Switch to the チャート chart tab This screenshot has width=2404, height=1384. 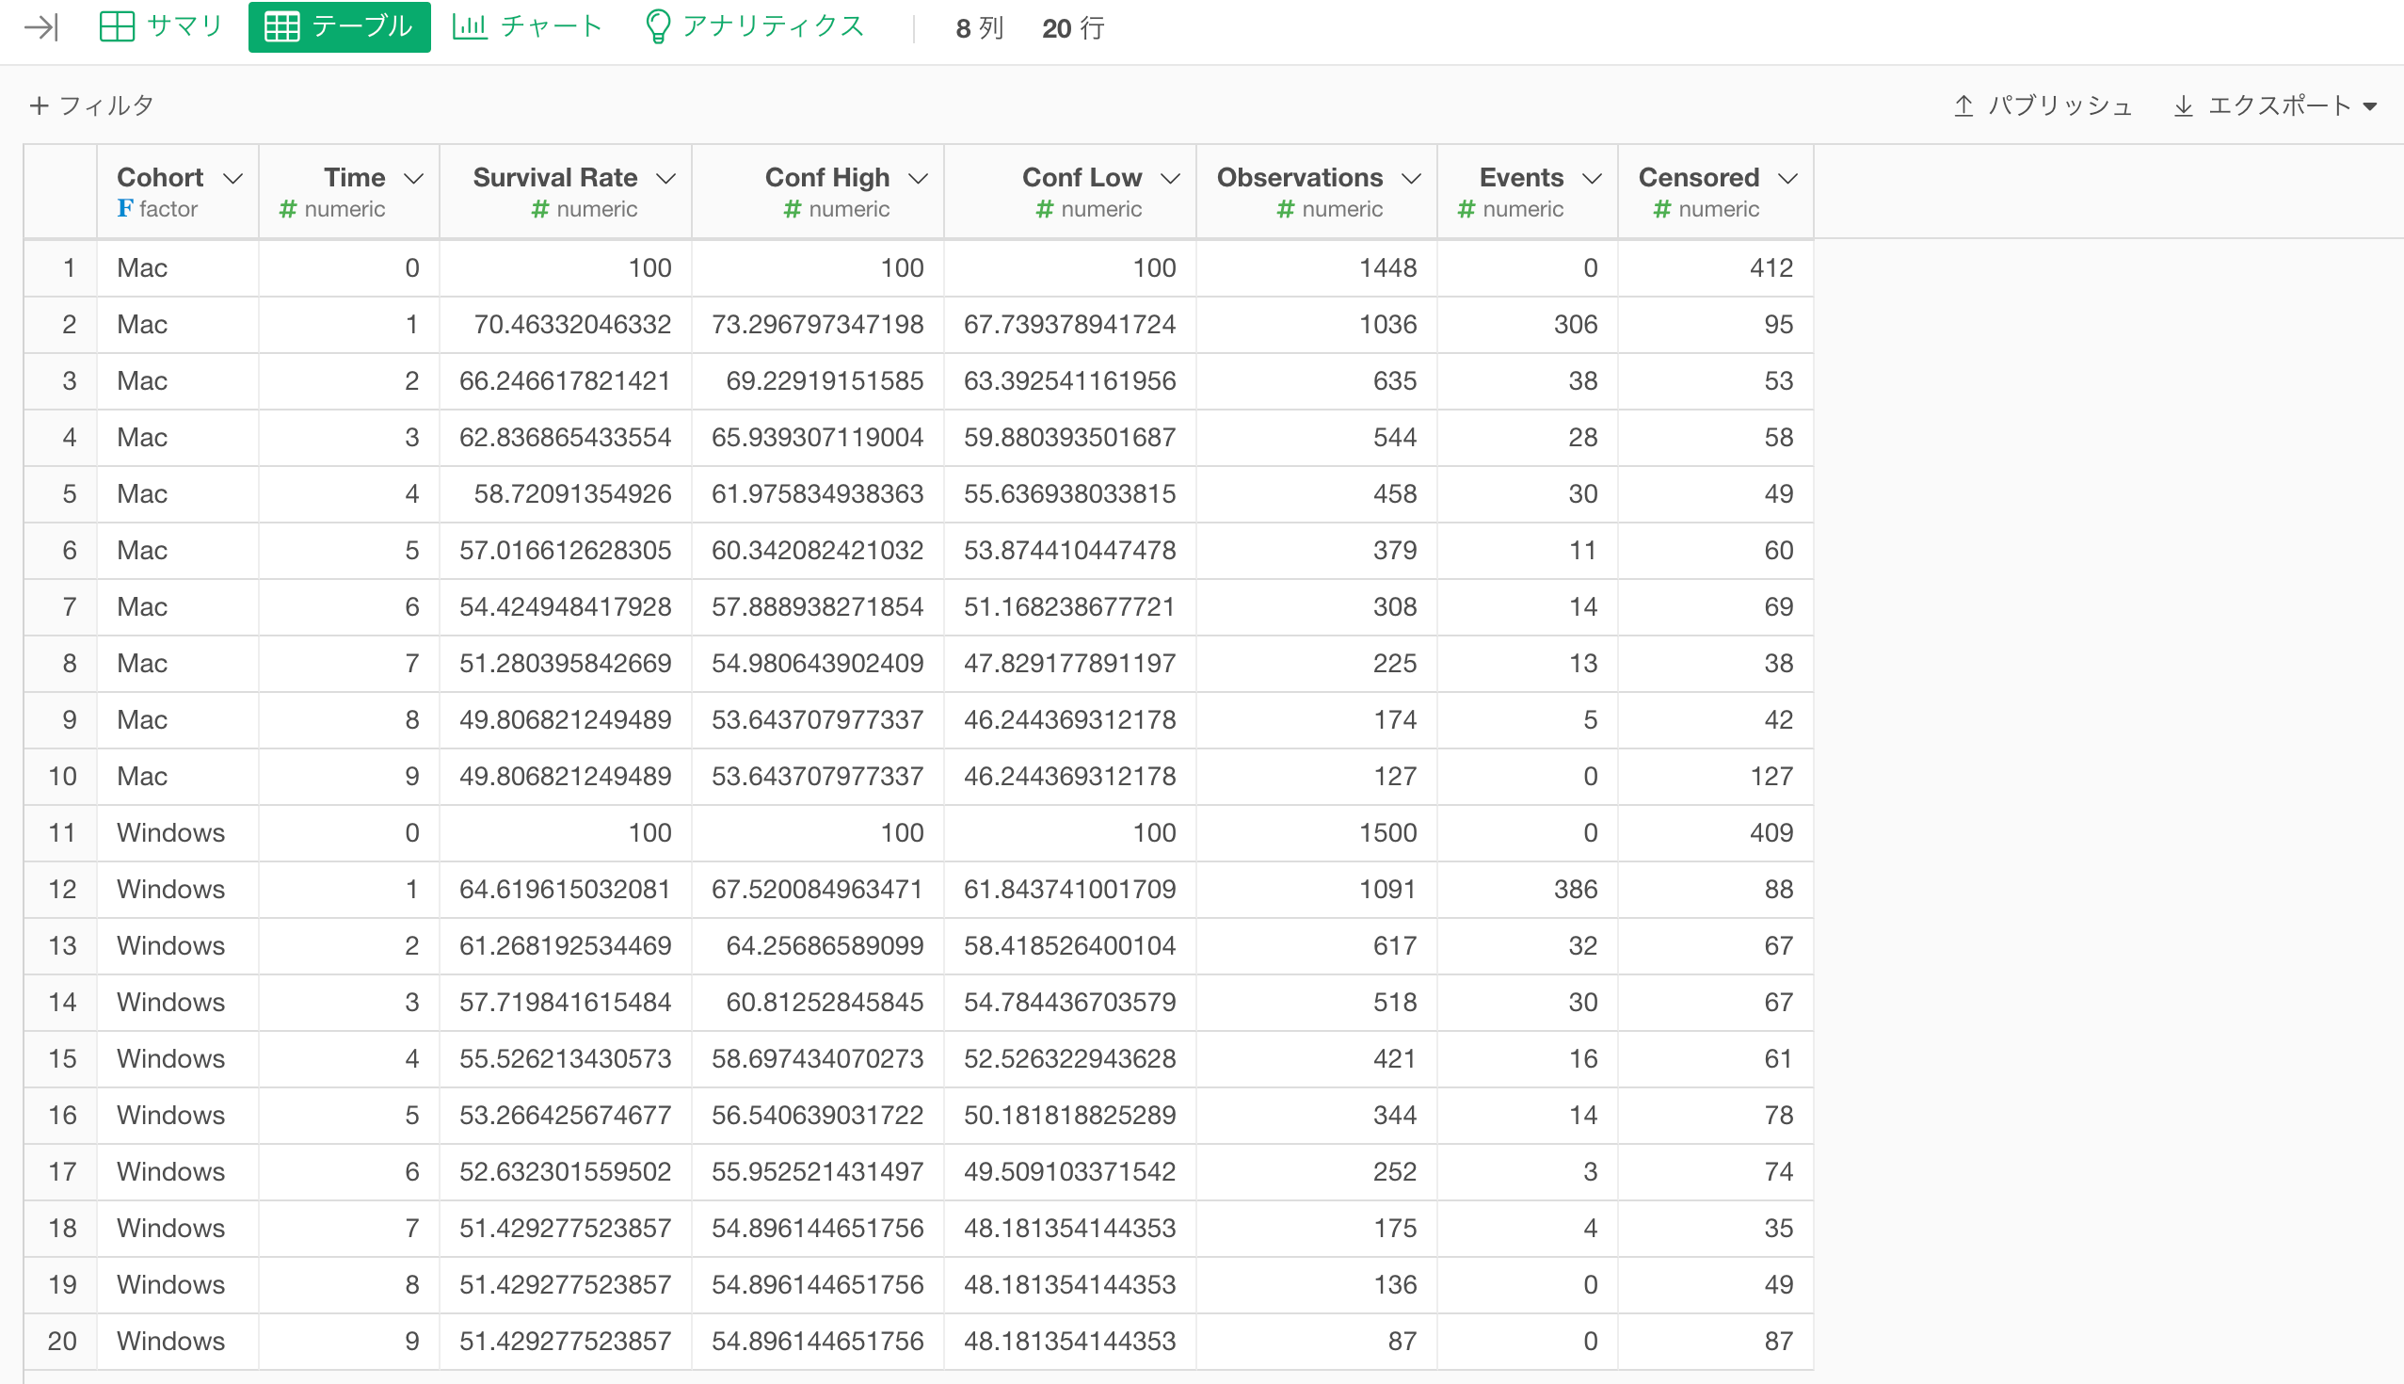tap(527, 26)
